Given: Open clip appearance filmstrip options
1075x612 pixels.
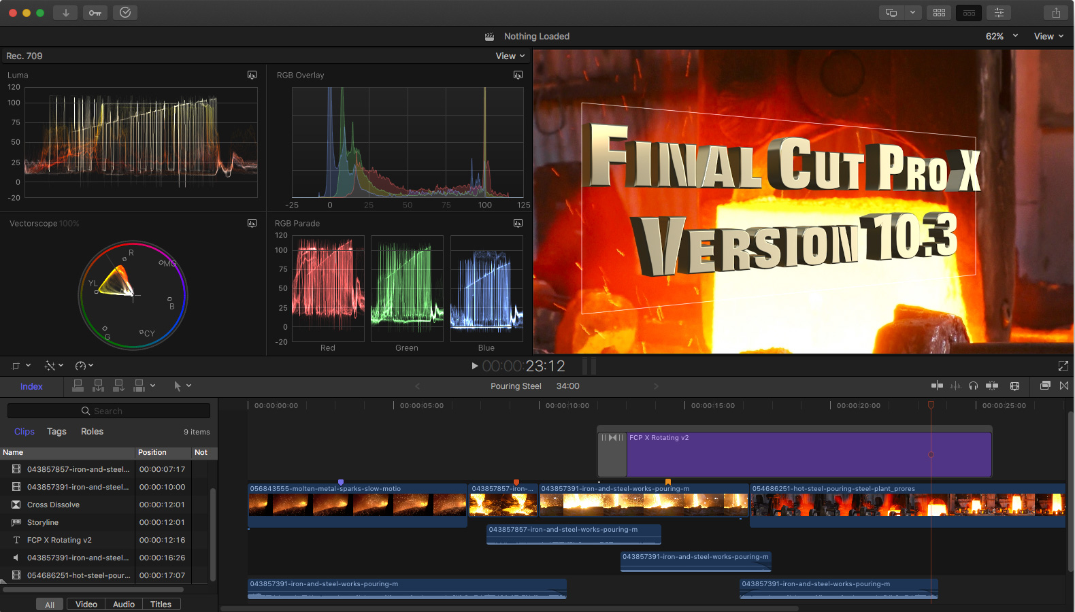Looking at the screenshot, I should pos(1014,386).
